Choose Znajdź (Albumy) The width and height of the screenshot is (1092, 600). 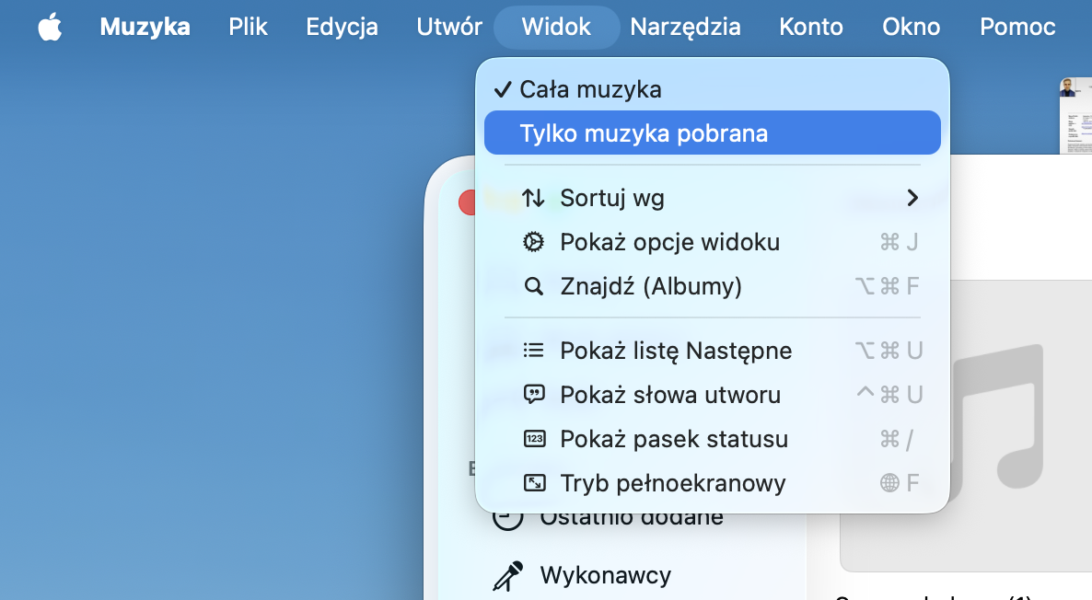click(713, 286)
